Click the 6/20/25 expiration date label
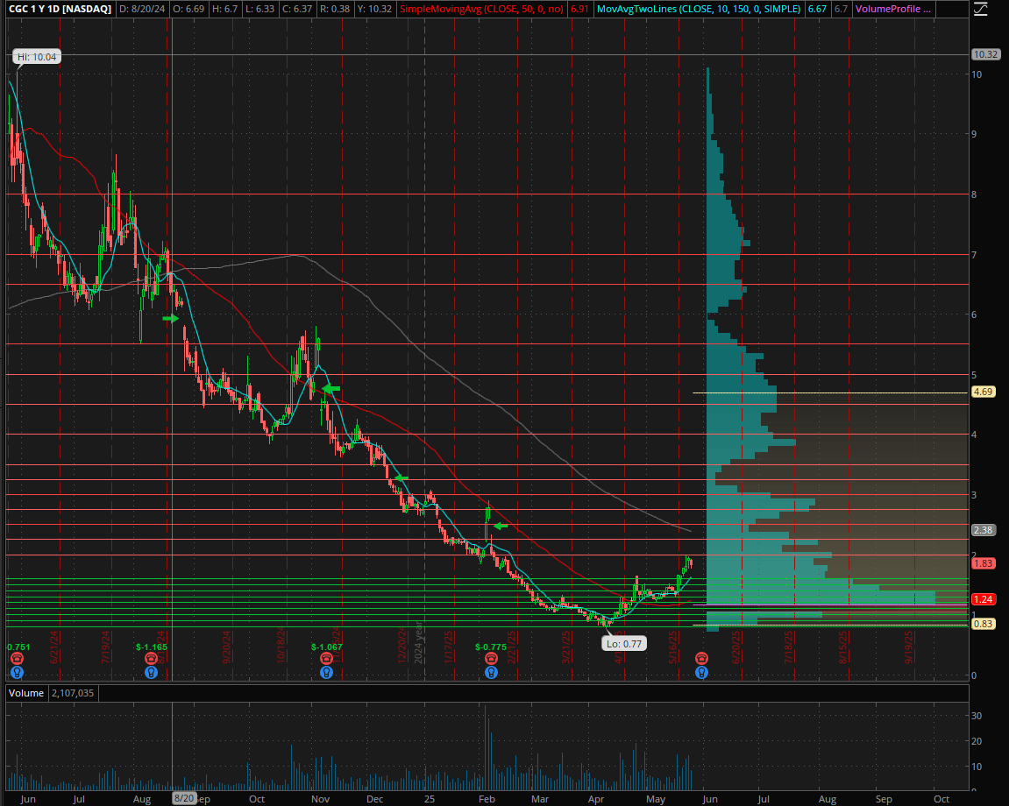 [x=735, y=647]
